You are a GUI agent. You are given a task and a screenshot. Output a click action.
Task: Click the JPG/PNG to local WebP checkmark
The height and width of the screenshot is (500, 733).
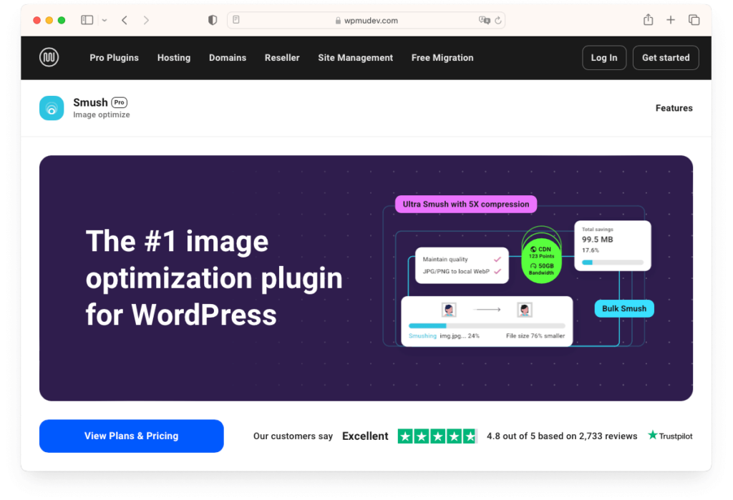[497, 272]
